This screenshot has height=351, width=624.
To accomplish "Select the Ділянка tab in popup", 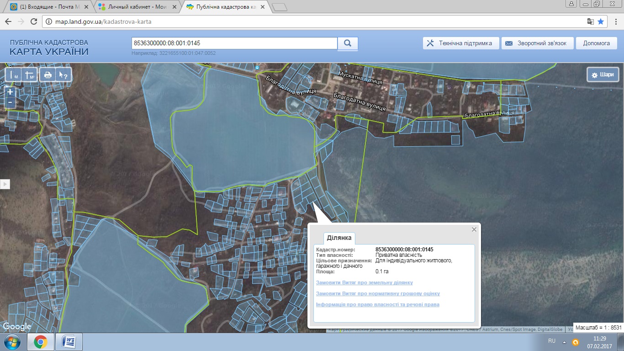I will pyautogui.click(x=339, y=238).
